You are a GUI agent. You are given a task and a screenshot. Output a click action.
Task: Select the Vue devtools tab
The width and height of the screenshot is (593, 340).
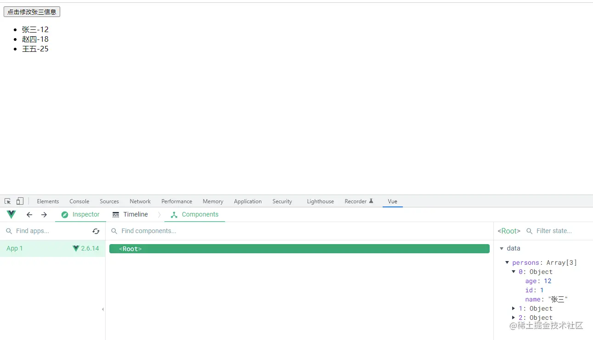(x=392, y=201)
